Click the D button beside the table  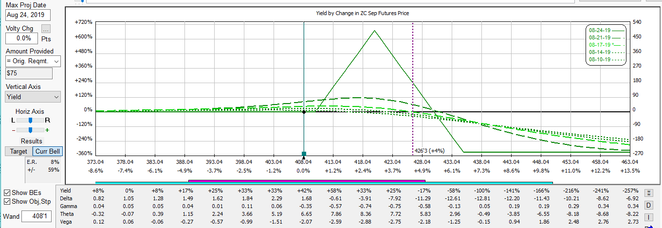pyautogui.click(x=648, y=205)
